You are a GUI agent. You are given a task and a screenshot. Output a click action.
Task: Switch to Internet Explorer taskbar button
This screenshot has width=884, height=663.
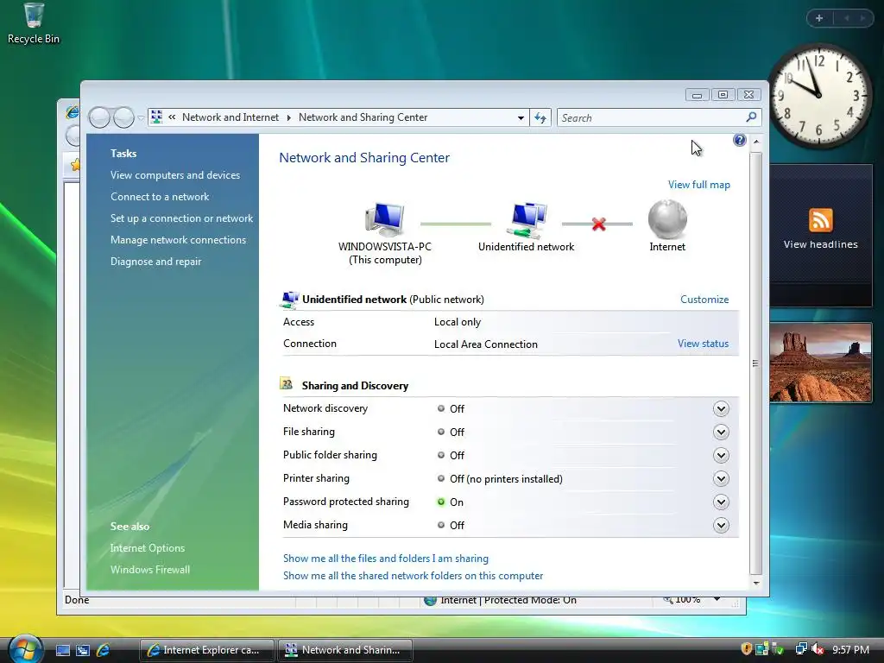tap(207, 650)
